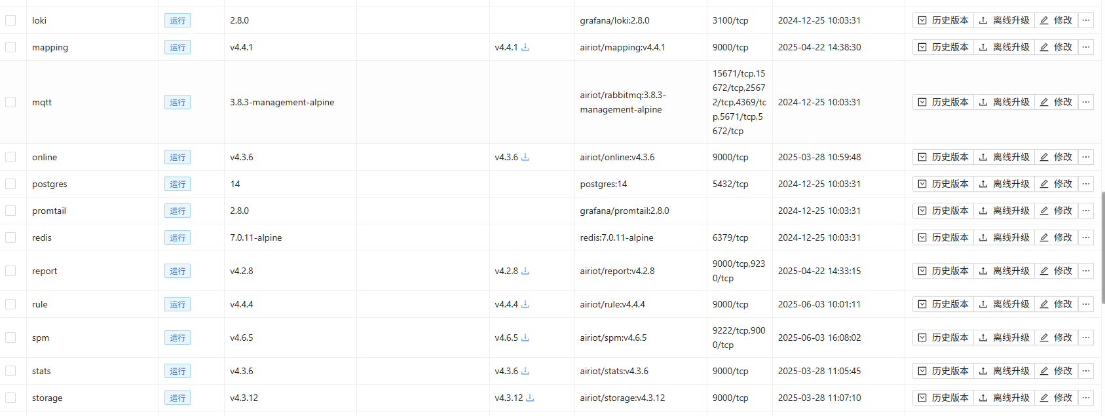Open 历史版本 for redis
This screenshot has height=416, width=1105.
coord(943,237)
